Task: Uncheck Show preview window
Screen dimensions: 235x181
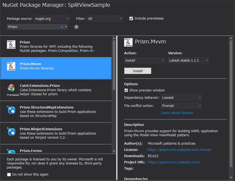Action: click(x=126, y=90)
